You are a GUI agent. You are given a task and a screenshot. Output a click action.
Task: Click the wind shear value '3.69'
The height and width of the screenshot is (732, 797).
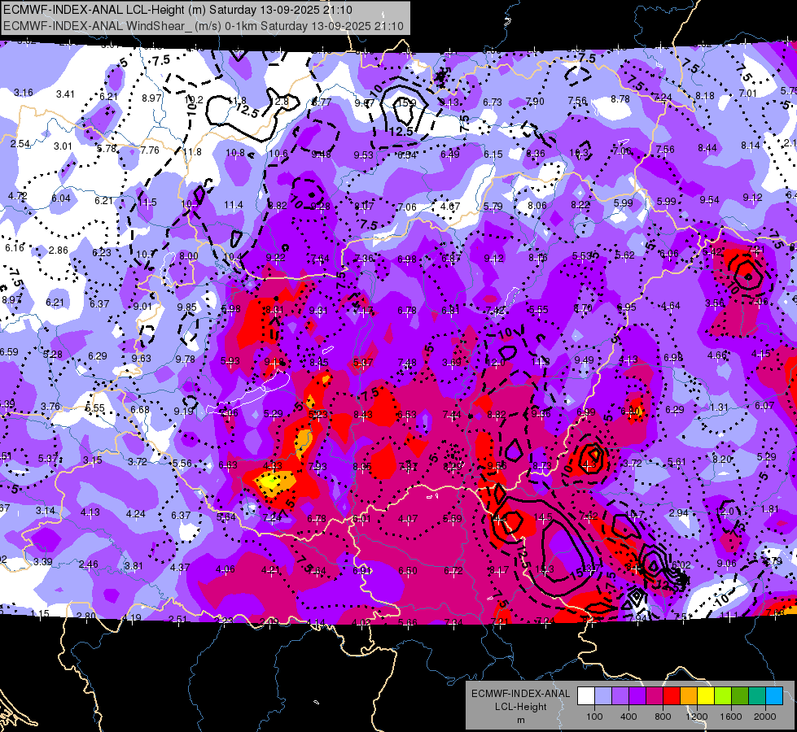coord(451,363)
